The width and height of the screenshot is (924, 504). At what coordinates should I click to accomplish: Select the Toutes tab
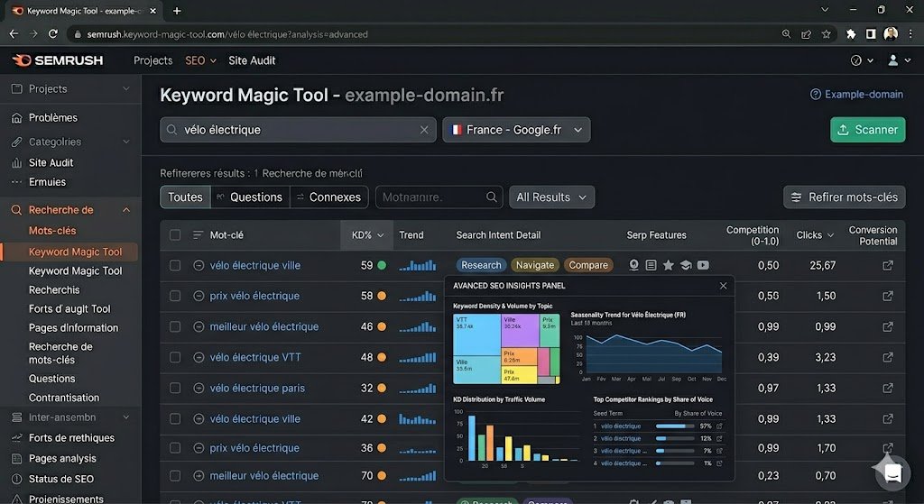(185, 197)
